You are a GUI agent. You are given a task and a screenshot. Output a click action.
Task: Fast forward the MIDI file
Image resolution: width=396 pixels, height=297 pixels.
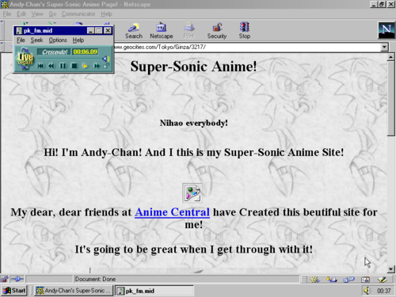coord(97,66)
